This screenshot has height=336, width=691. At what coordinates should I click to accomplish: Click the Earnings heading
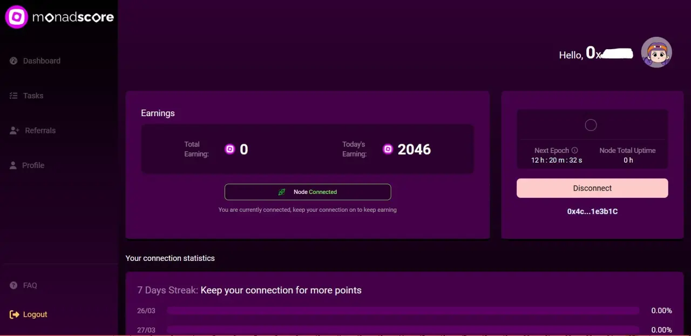(x=158, y=113)
